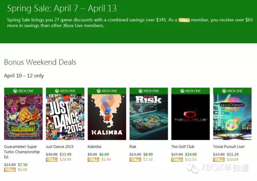Click the Xbox One badge above Risk
Screen dimensions: 257x181
click(149, 91)
